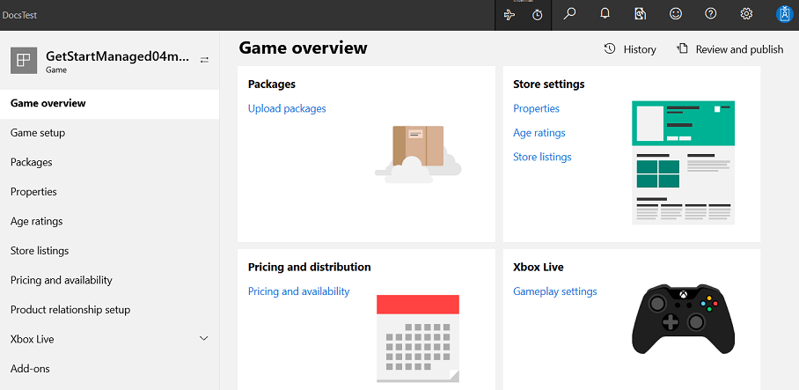Click the store listing layout illustration
Image resolution: width=799 pixels, height=390 pixels.
pyautogui.click(x=684, y=163)
